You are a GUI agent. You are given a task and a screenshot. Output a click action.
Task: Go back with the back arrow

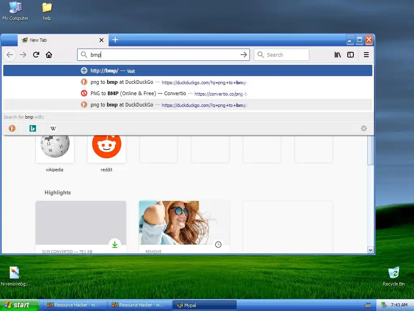tap(10, 55)
